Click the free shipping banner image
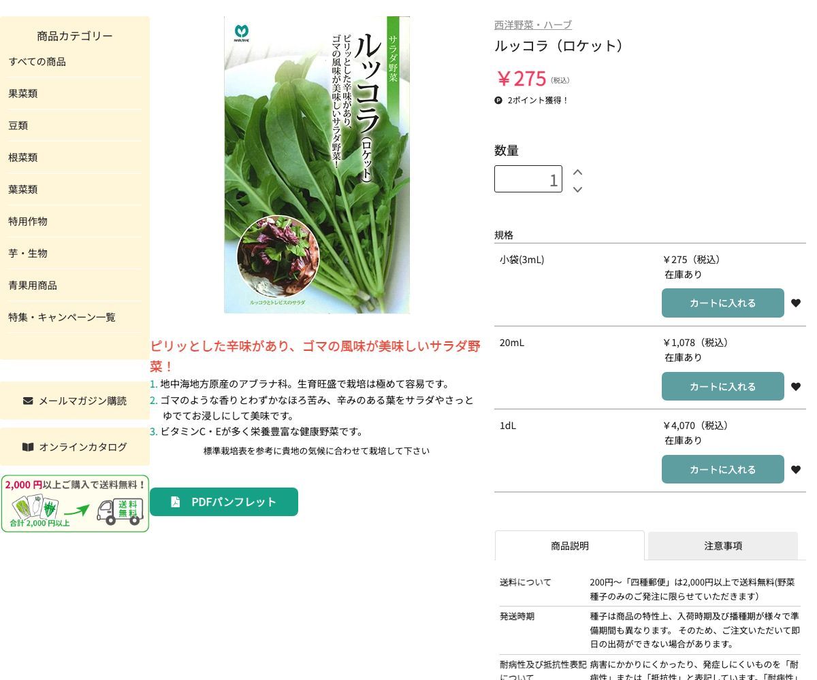Screen dimensions: 817x680 point(75,504)
